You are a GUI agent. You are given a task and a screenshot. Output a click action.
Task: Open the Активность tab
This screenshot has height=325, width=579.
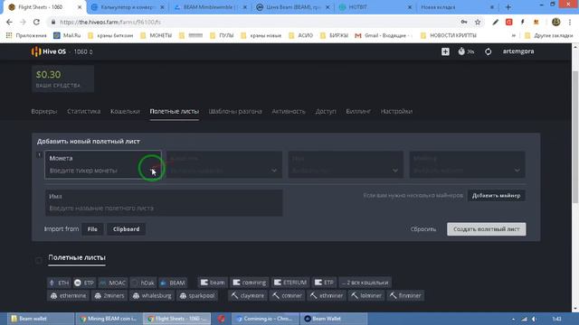289,111
